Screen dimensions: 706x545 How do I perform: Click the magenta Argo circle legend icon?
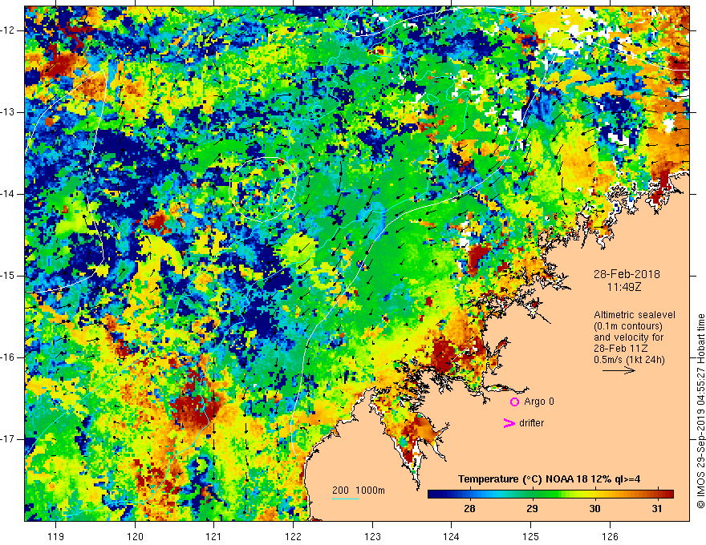tap(514, 402)
